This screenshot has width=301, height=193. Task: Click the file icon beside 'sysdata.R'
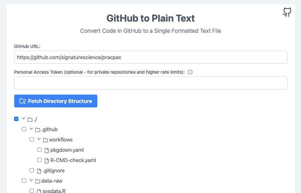(x=39, y=191)
